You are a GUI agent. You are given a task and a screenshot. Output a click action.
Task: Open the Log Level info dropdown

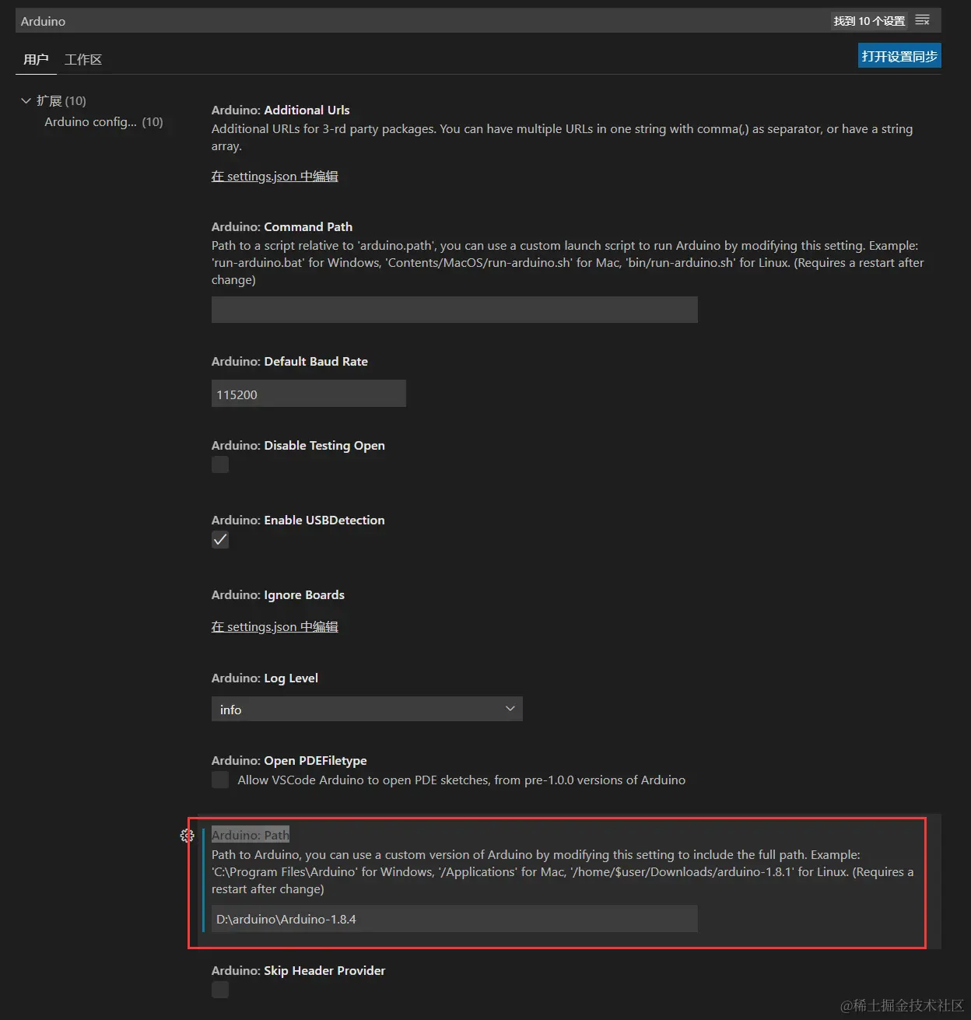pos(366,709)
